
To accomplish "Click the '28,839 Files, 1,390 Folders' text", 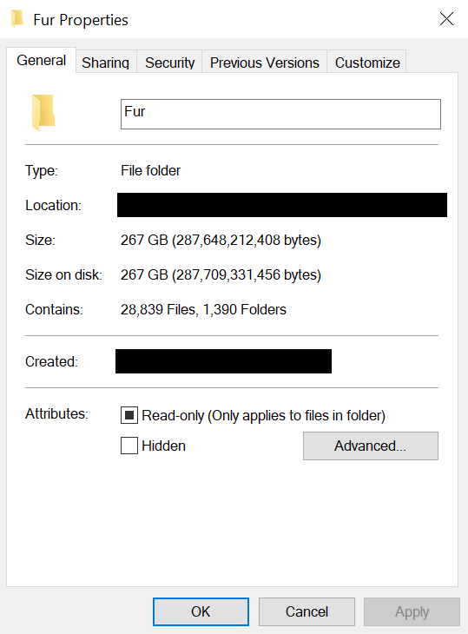I will pyautogui.click(x=203, y=309).
